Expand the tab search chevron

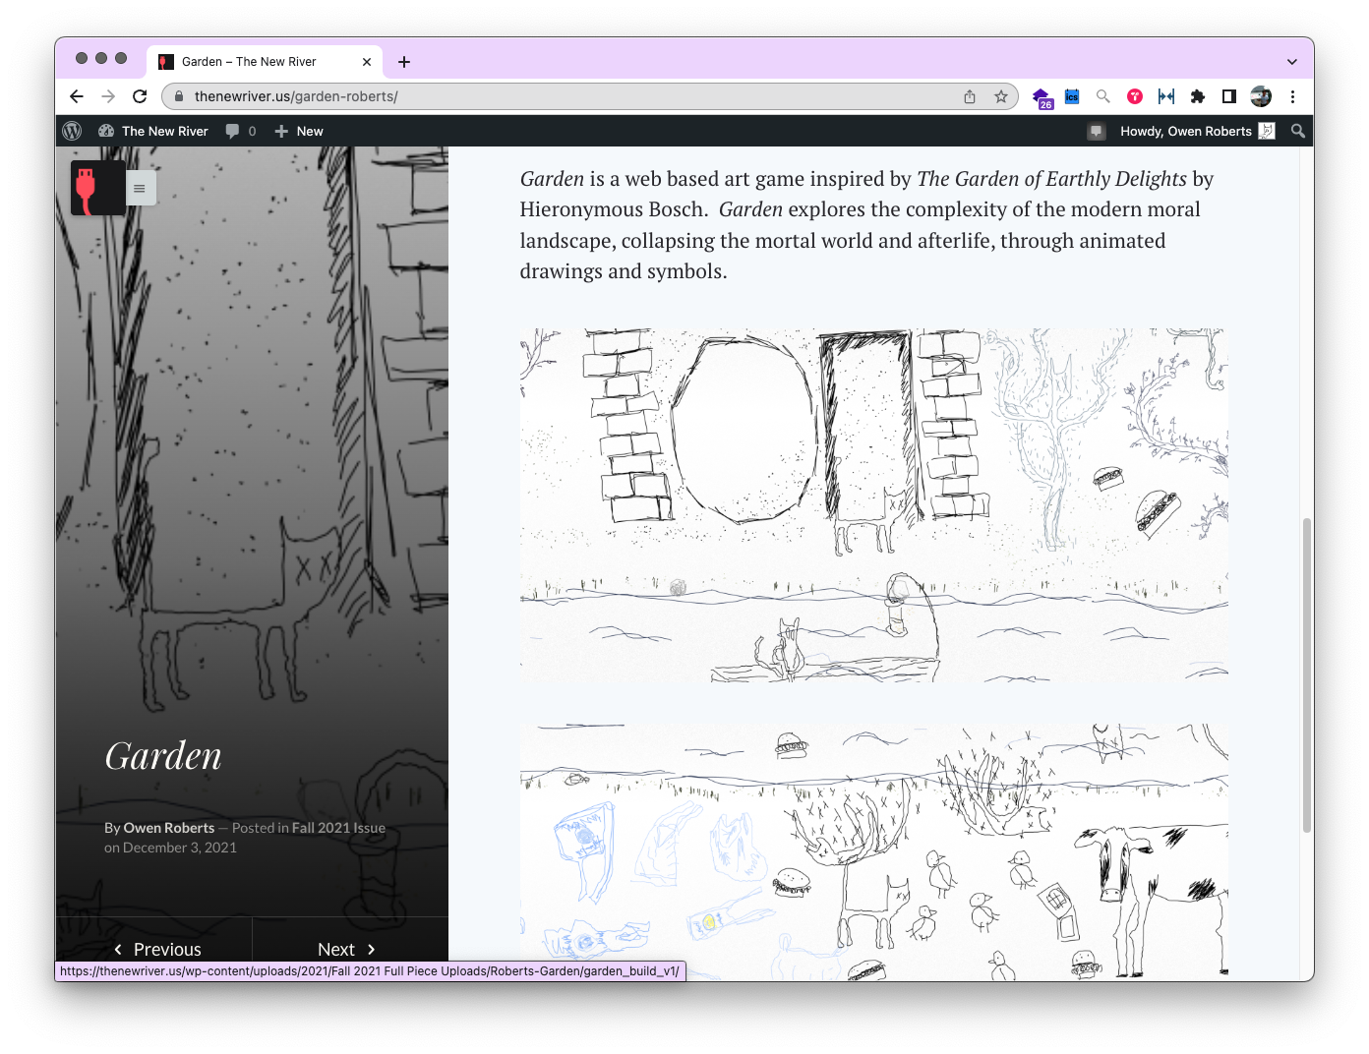[1291, 61]
